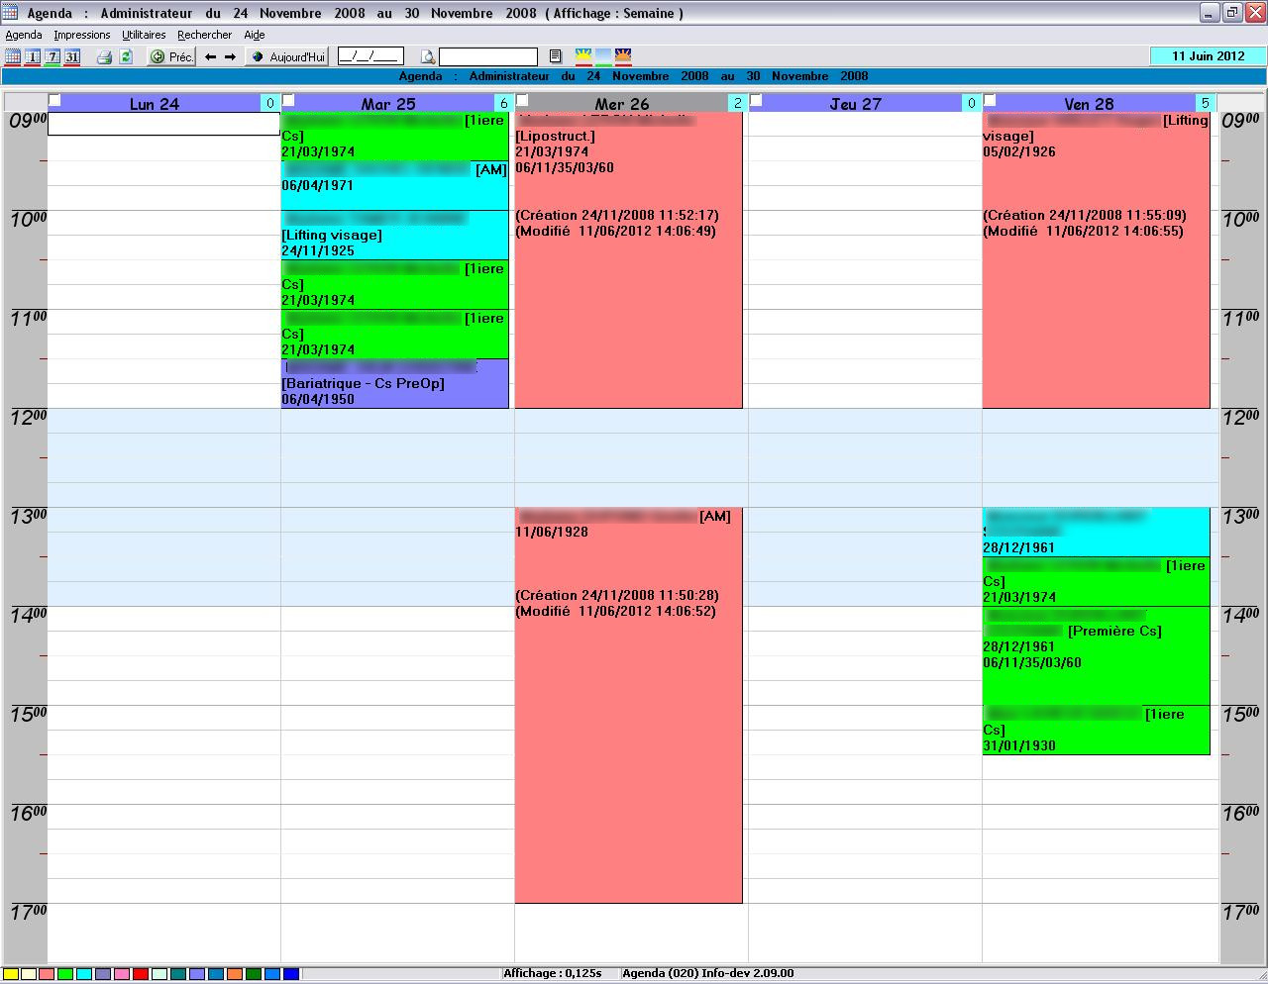Click the printer icon in the toolbar
The width and height of the screenshot is (1268, 984).
coord(104,57)
